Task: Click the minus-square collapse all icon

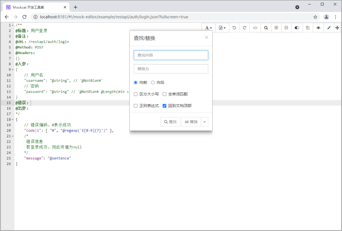Action: (x=286, y=28)
